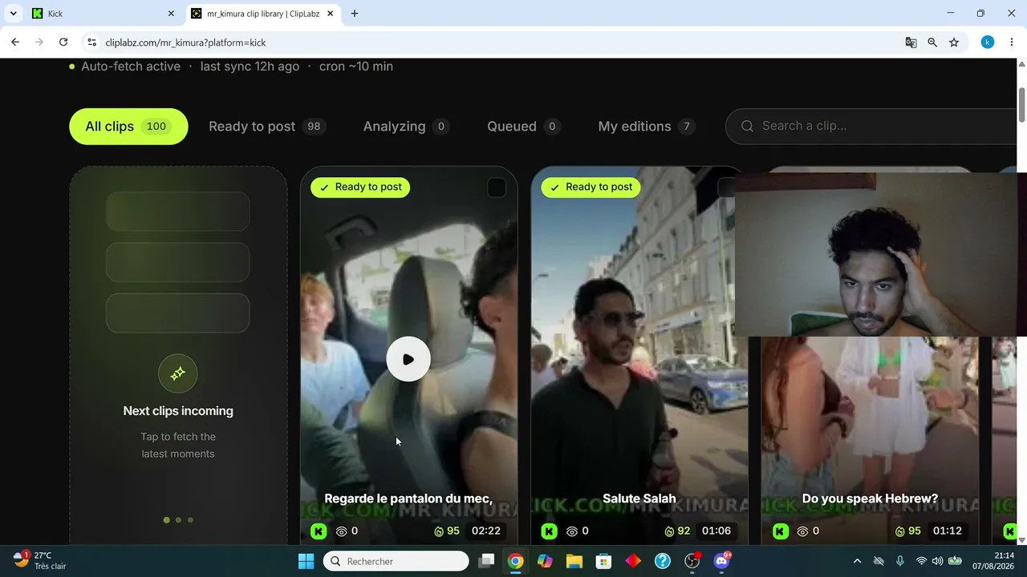Tick the checkbox on the "Regarde le pantalon" clip

coord(497,188)
